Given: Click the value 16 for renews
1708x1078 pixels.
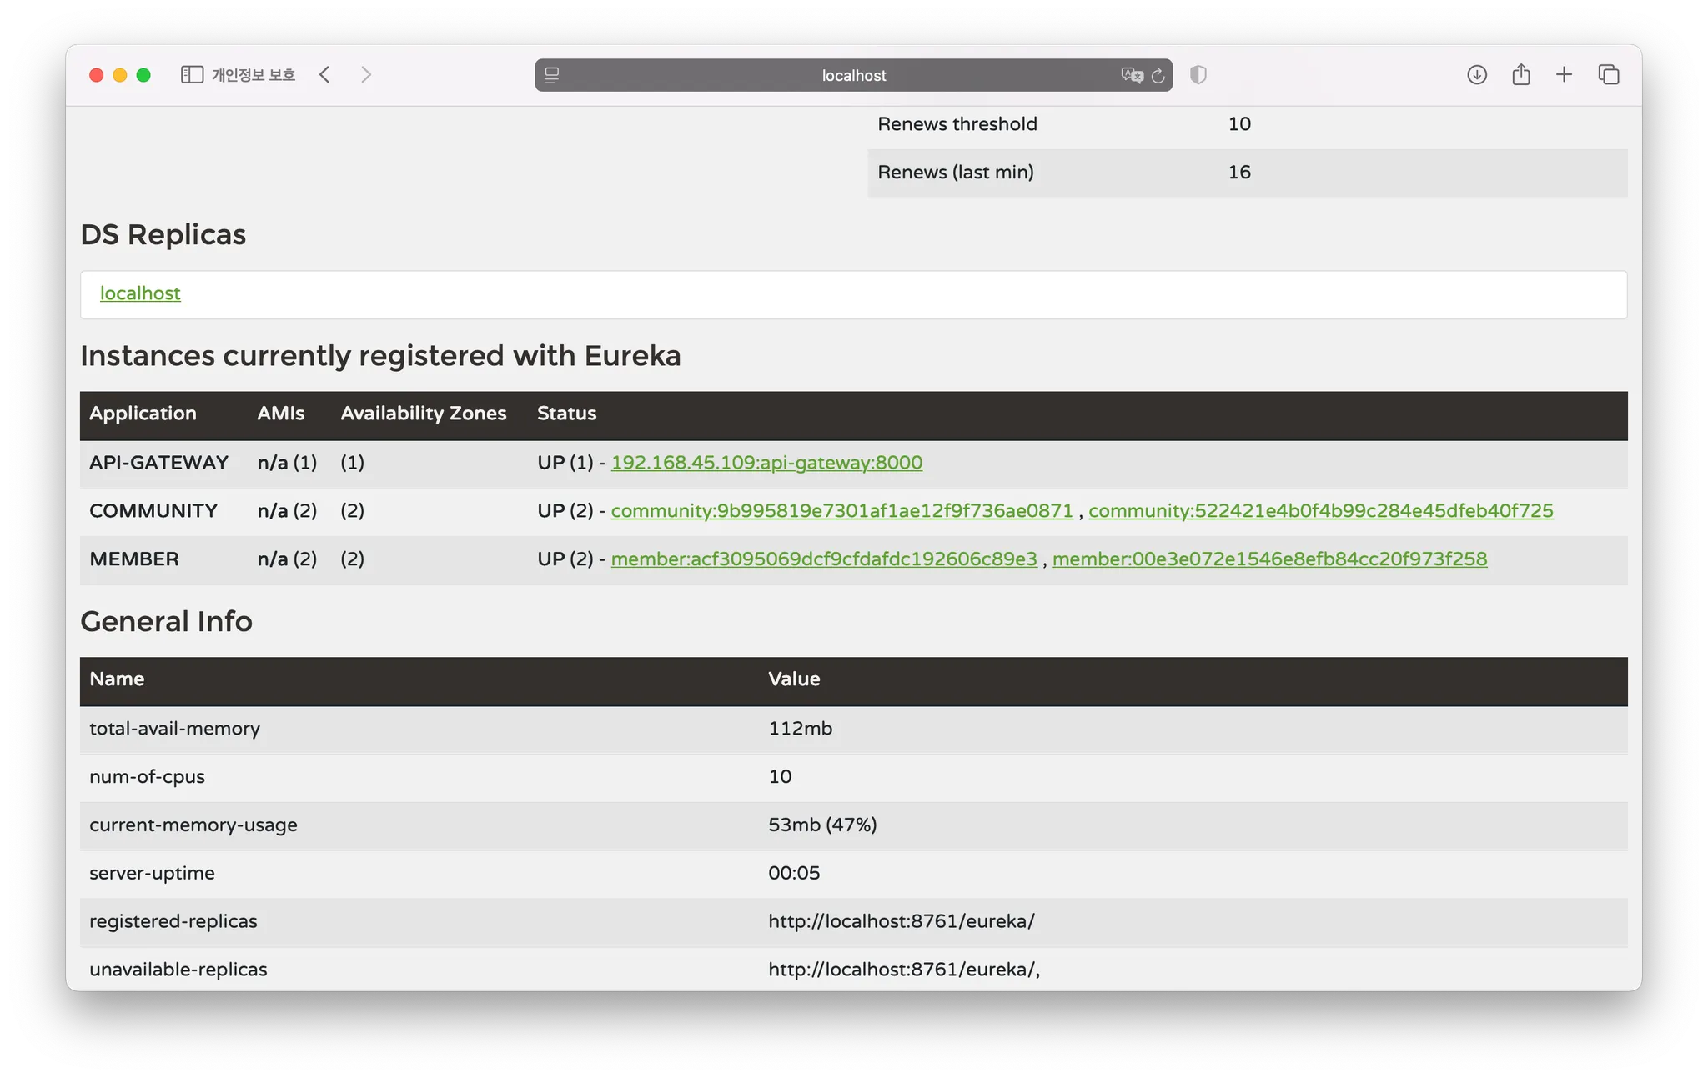Looking at the screenshot, I should 1239,173.
